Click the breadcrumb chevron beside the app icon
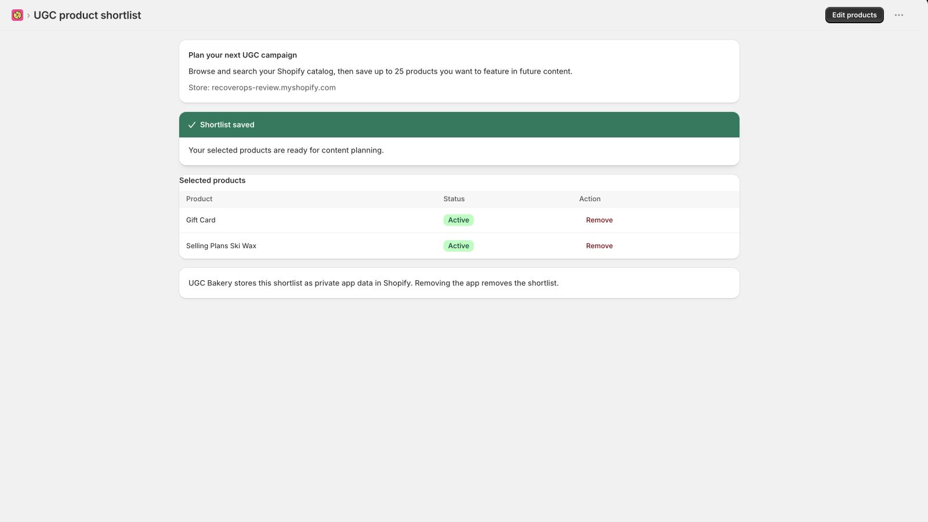This screenshot has width=928, height=522. click(28, 16)
